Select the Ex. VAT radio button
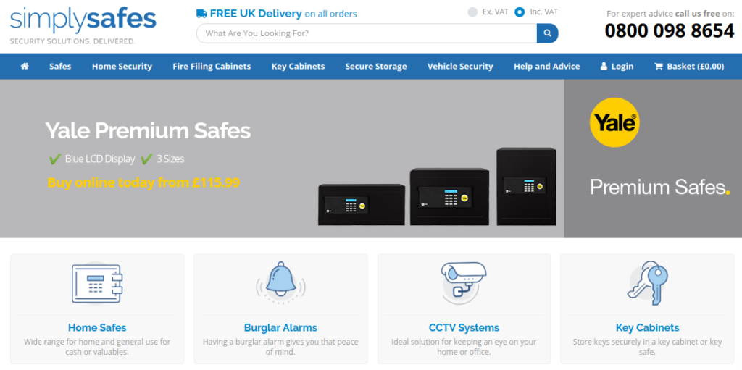The image size is (742, 370). coord(472,12)
